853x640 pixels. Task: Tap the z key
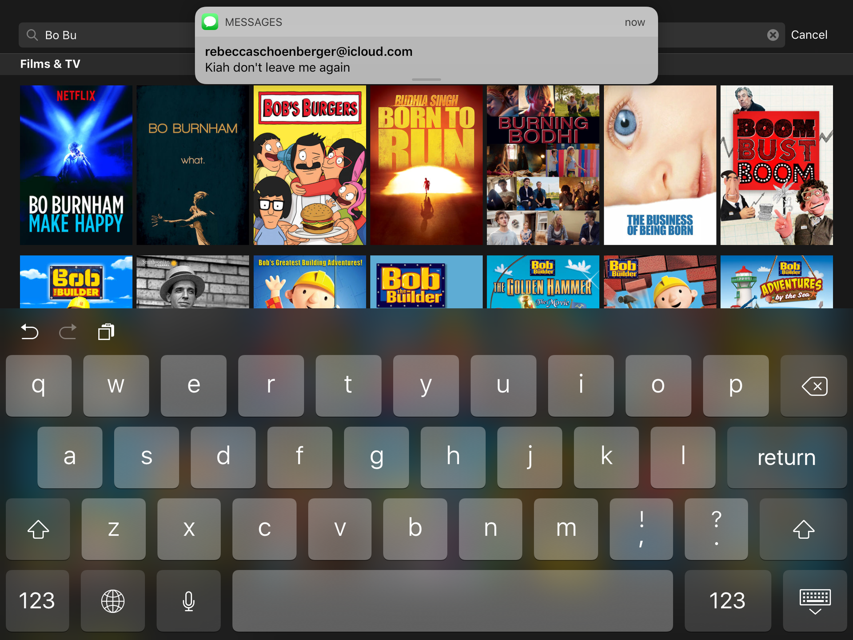(x=113, y=529)
